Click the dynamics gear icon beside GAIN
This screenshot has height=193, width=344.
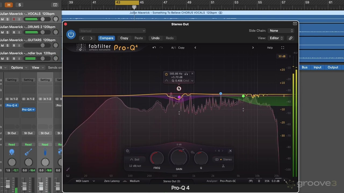[192, 152]
